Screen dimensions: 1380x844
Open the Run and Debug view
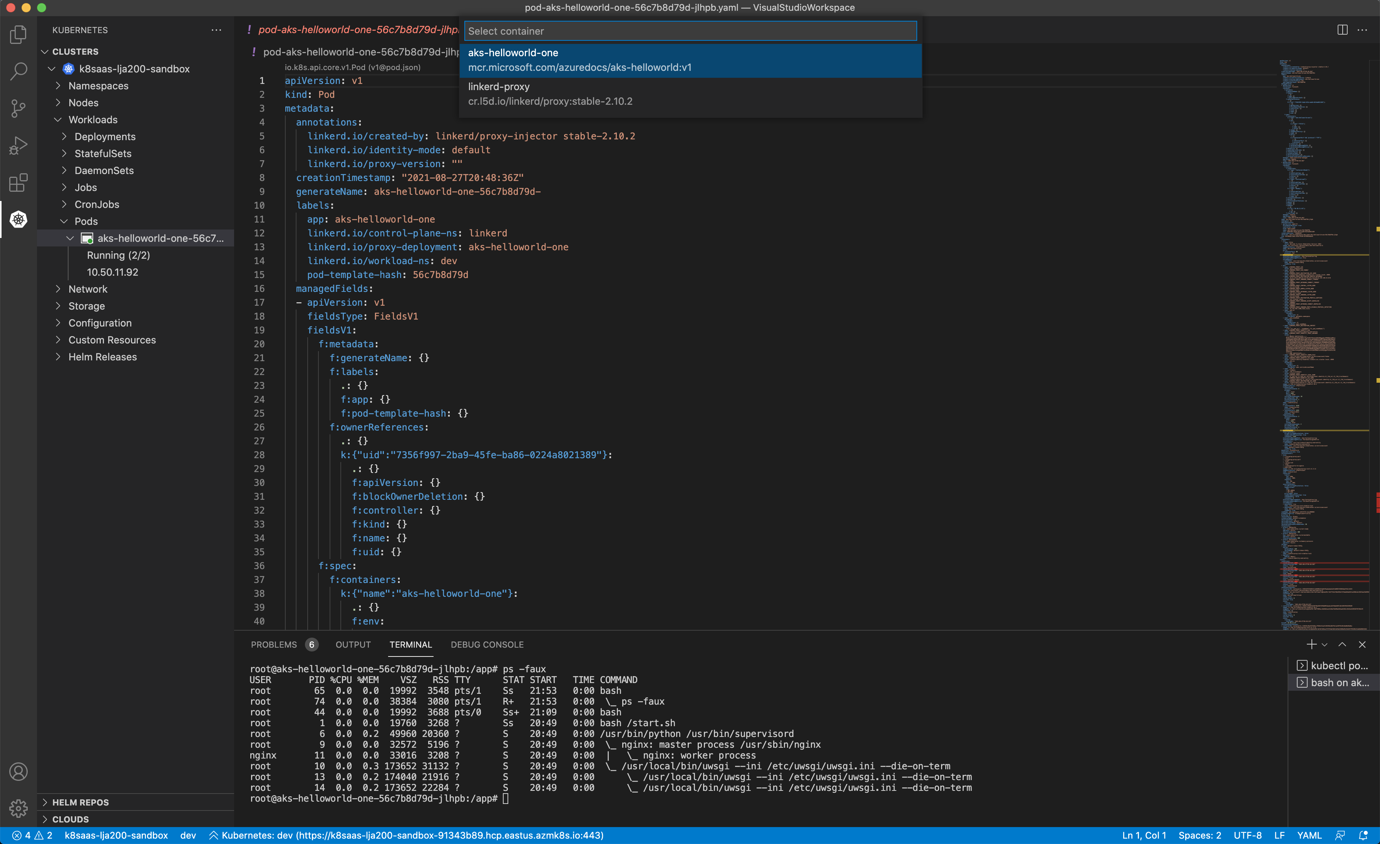coord(18,146)
